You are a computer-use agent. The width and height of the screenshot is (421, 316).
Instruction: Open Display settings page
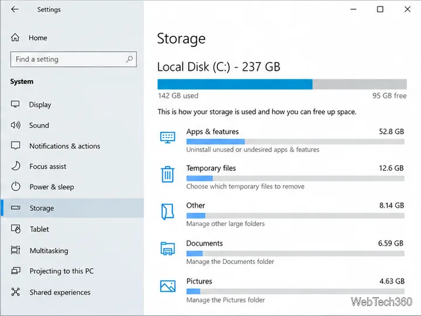[40, 105]
